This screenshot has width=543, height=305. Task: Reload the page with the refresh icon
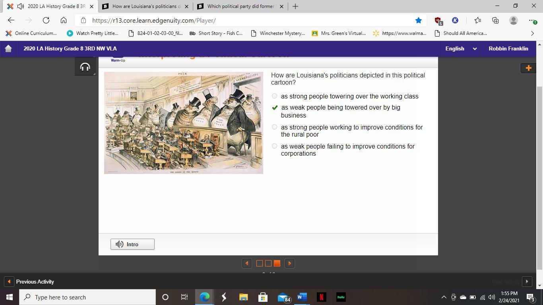click(x=46, y=20)
